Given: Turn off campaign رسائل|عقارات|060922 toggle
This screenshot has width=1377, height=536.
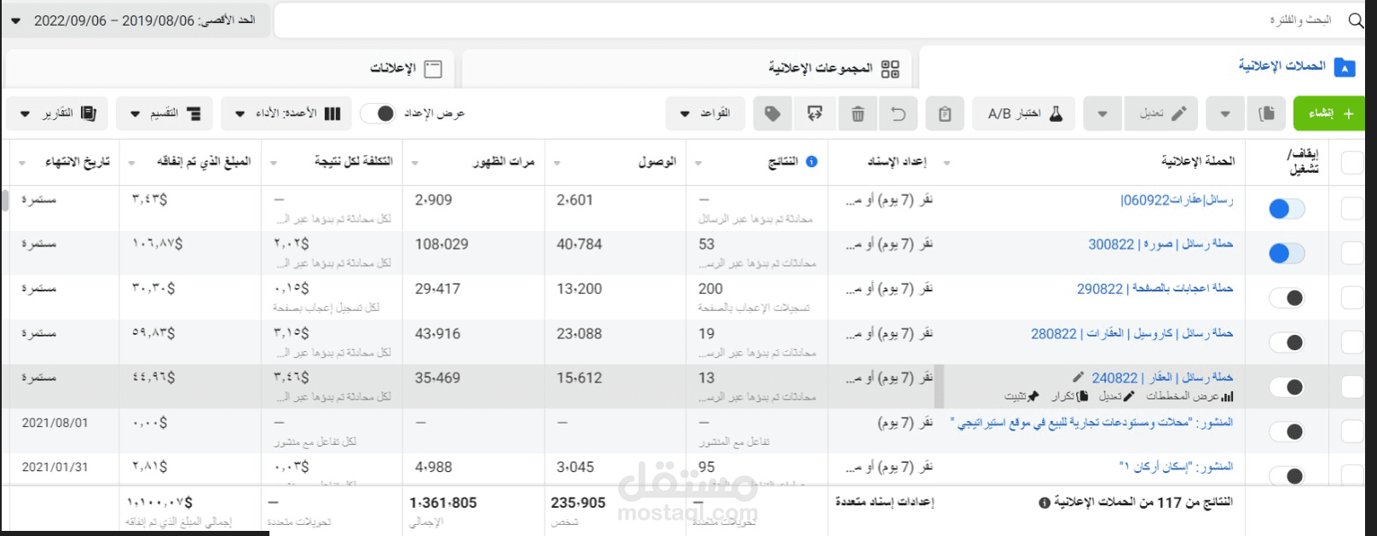Looking at the screenshot, I should pyautogui.click(x=1287, y=209).
